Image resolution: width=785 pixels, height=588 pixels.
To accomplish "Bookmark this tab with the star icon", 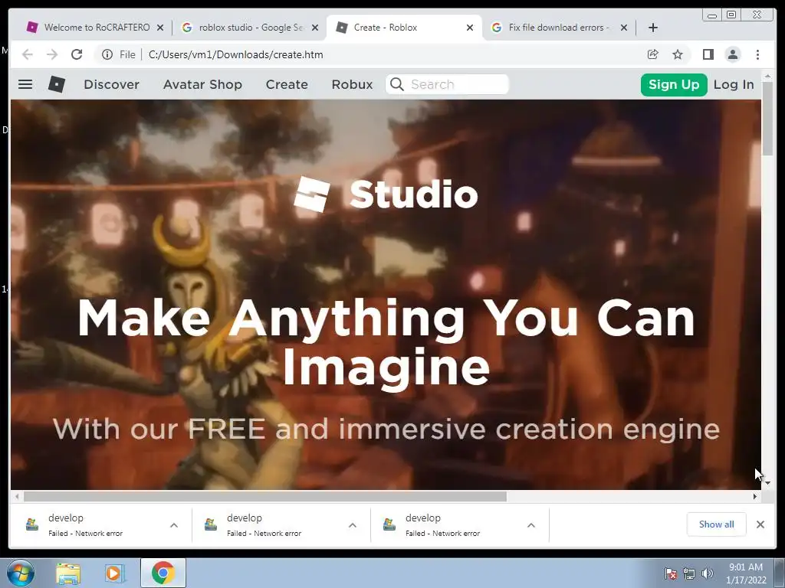I will [678, 54].
